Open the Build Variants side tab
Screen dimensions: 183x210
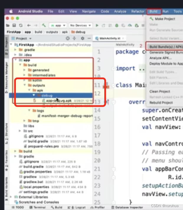pyautogui.click(x=6, y=189)
